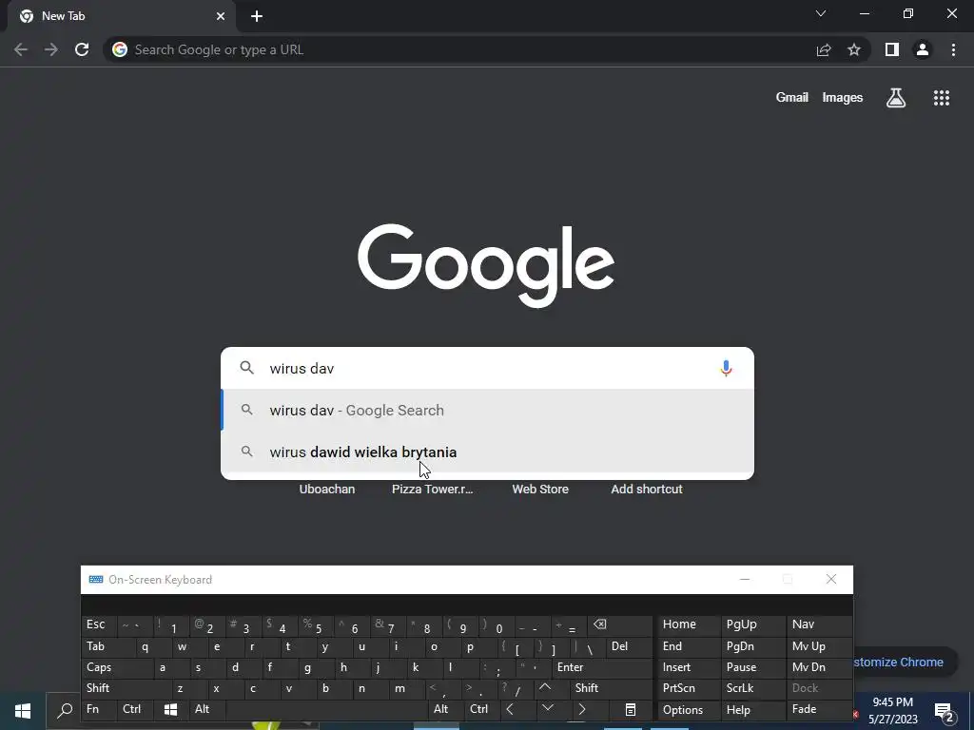Click the right arrow key on the On-Screen Keyboard
The height and width of the screenshot is (730, 974).
point(582,709)
